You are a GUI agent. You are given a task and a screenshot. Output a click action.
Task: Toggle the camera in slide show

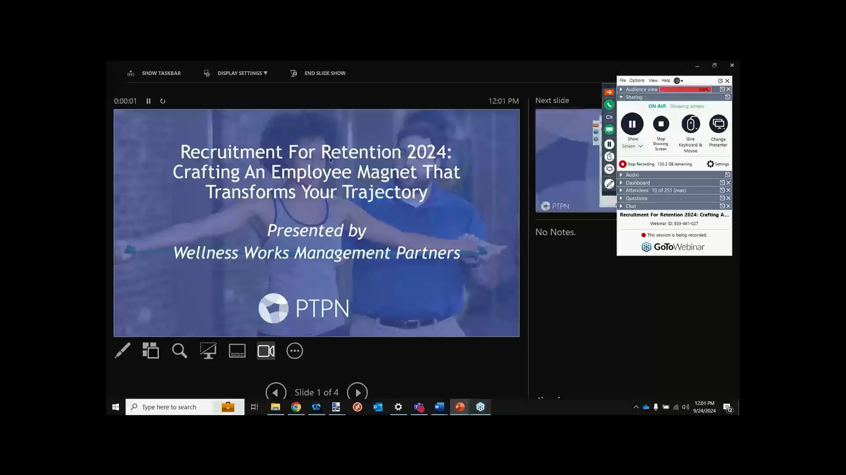point(266,351)
